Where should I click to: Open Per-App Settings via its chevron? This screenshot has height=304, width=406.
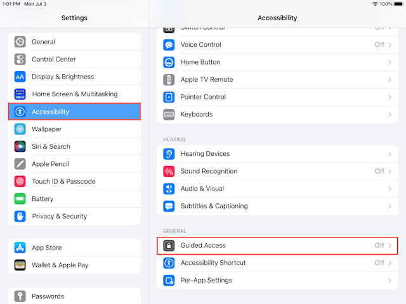click(390, 280)
